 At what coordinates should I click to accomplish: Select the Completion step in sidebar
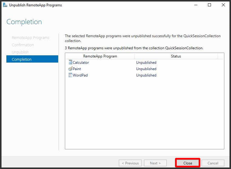[x=32, y=59]
